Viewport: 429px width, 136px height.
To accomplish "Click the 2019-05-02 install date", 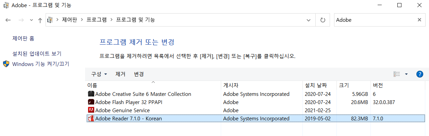I will pyautogui.click(x=318, y=119).
